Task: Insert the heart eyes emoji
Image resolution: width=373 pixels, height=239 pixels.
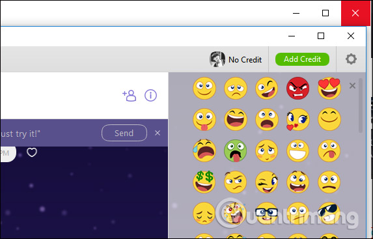Action: tap(329, 88)
